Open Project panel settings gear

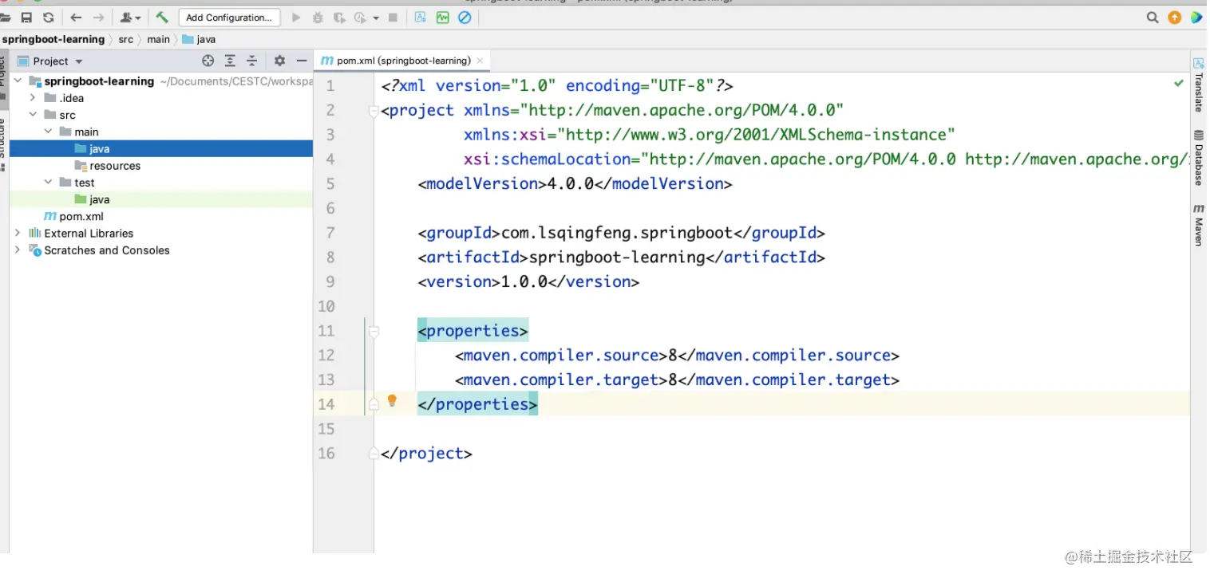click(x=279, y=61)
